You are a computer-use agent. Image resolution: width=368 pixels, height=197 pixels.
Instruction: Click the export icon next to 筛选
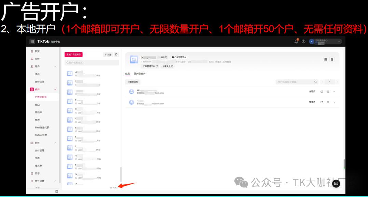point(117,55)
